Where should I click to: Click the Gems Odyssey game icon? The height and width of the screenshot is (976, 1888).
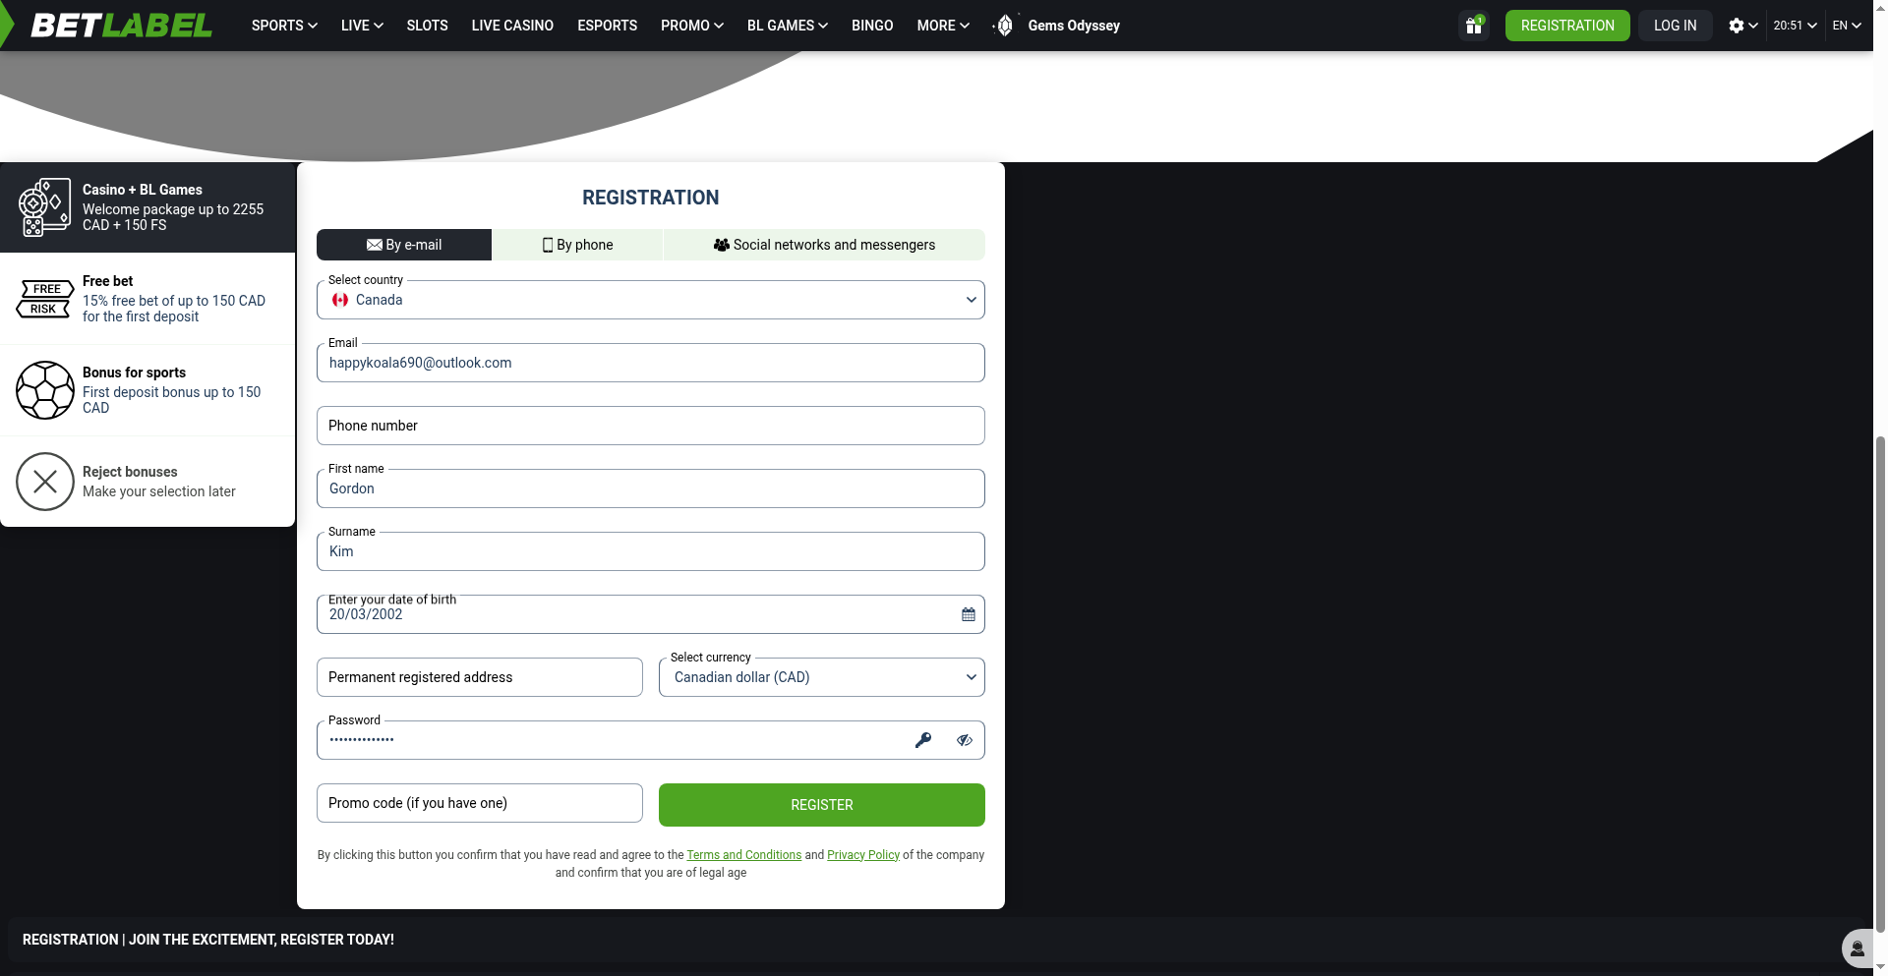click(1004, 26)
